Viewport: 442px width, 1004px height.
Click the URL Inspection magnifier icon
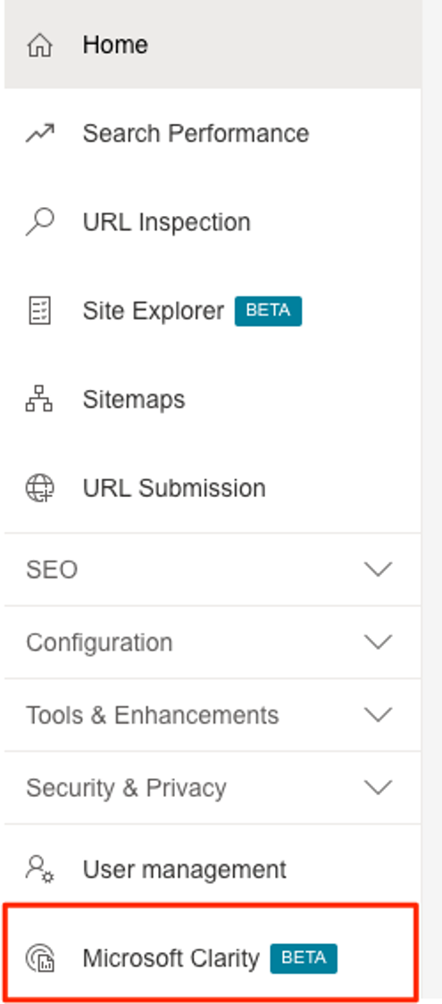(39, 222)
